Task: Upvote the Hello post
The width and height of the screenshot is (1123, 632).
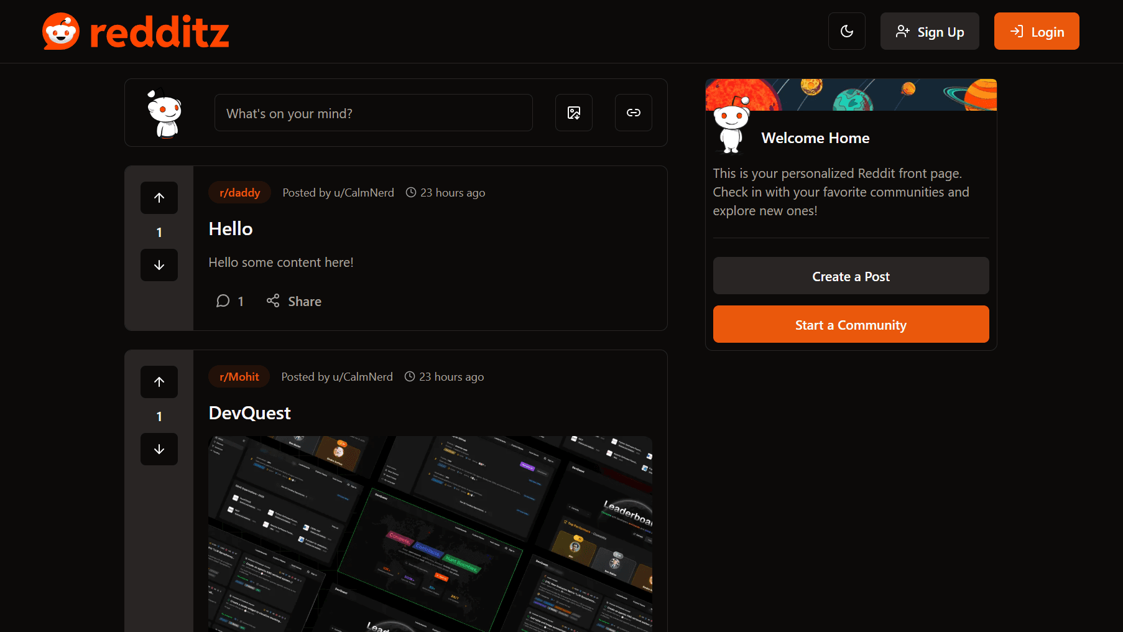Action: [x=159, y=198]
